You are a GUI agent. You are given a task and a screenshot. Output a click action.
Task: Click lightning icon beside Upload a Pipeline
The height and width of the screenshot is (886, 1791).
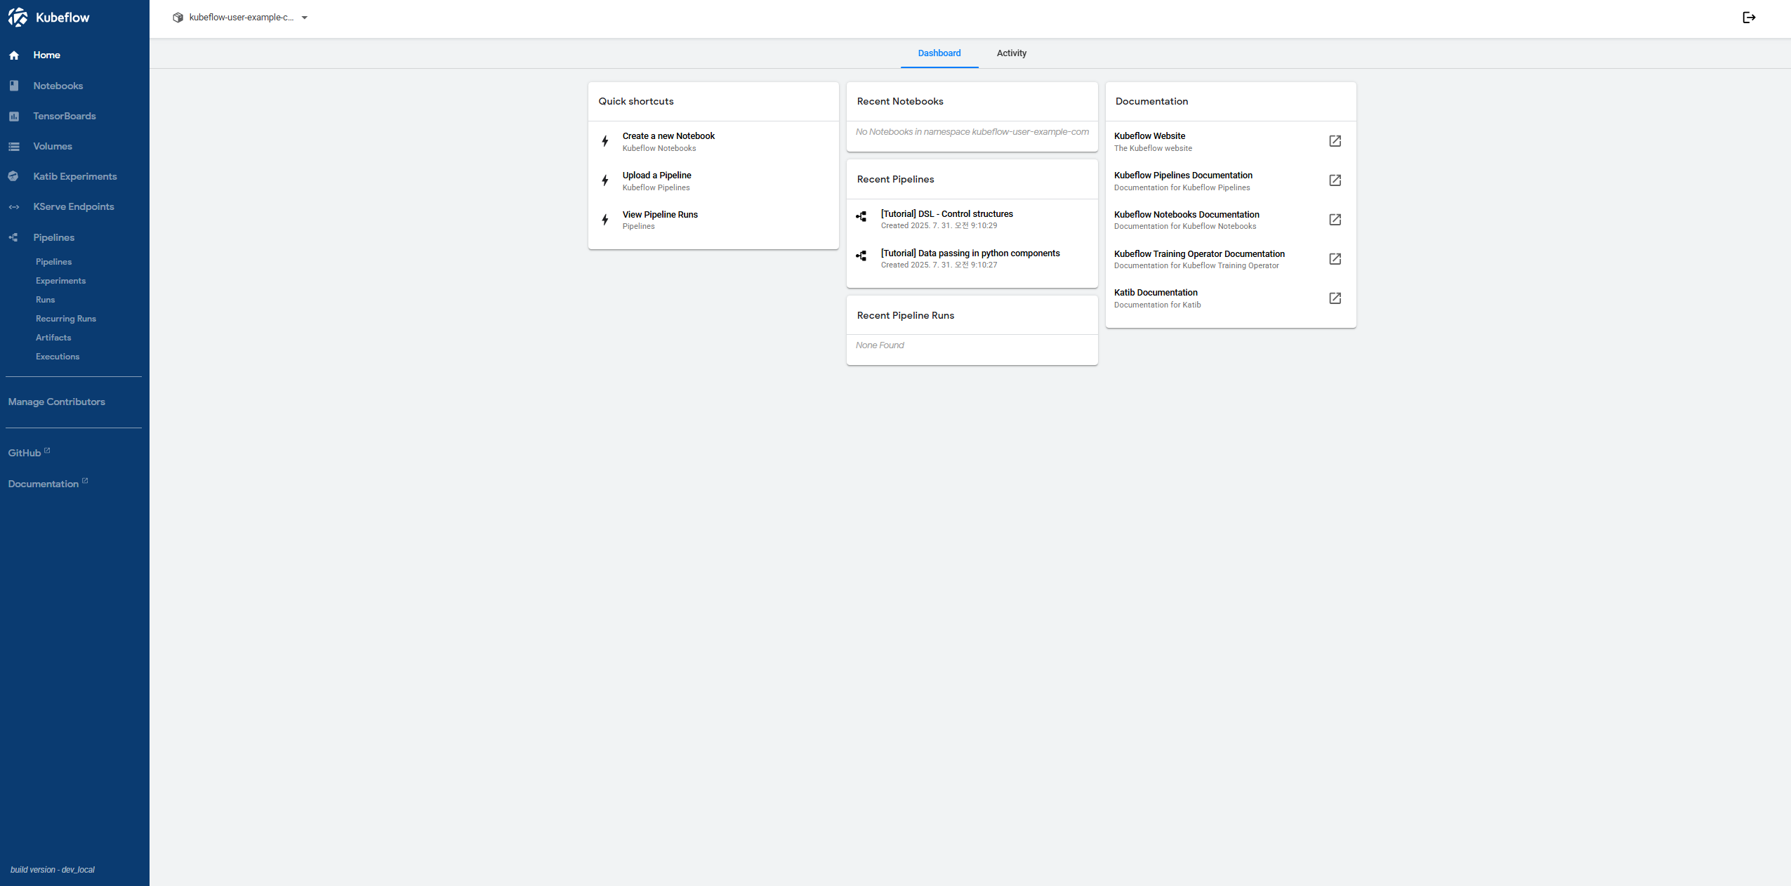(x=604, y=180)
